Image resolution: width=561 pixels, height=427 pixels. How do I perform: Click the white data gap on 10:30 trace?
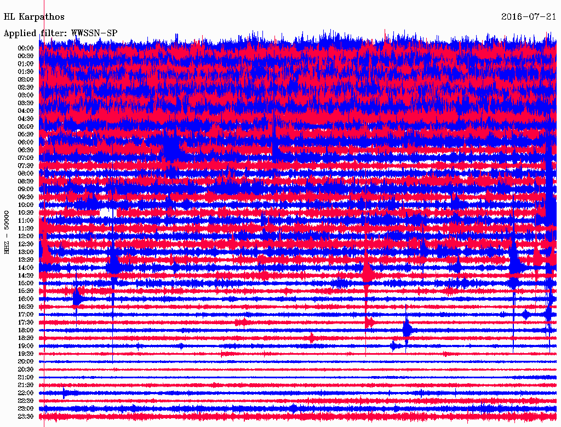tap(104, 212)
